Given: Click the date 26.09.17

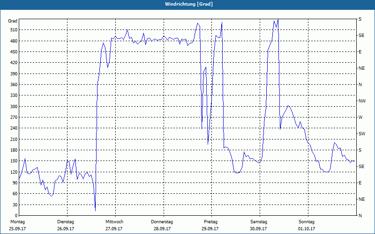Looking at the screenshot, I should pos(66,229).
